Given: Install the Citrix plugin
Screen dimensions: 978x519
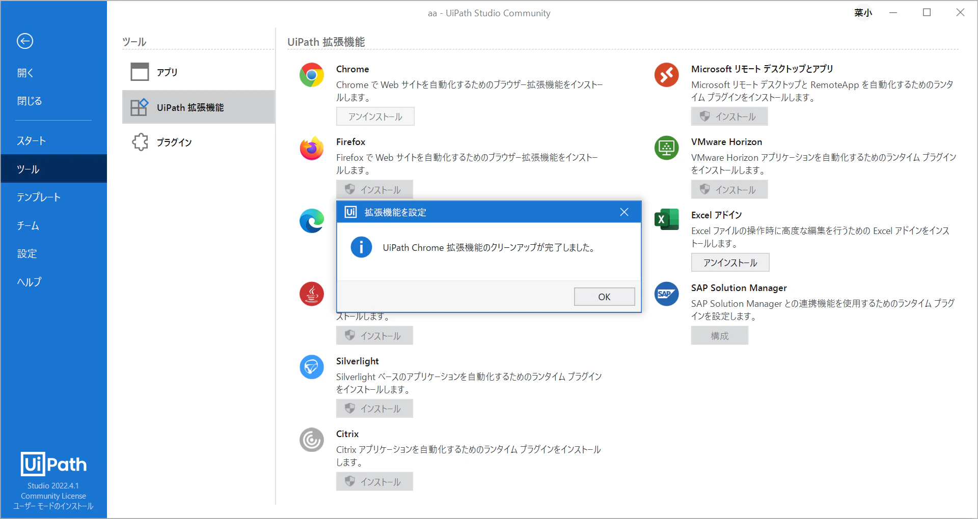Looking at the screenshot, I should coord(374,481).
